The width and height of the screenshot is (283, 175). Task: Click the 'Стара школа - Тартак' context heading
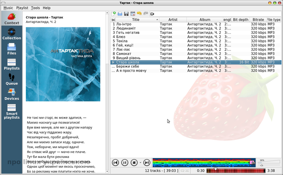click(x=44, y=17)
